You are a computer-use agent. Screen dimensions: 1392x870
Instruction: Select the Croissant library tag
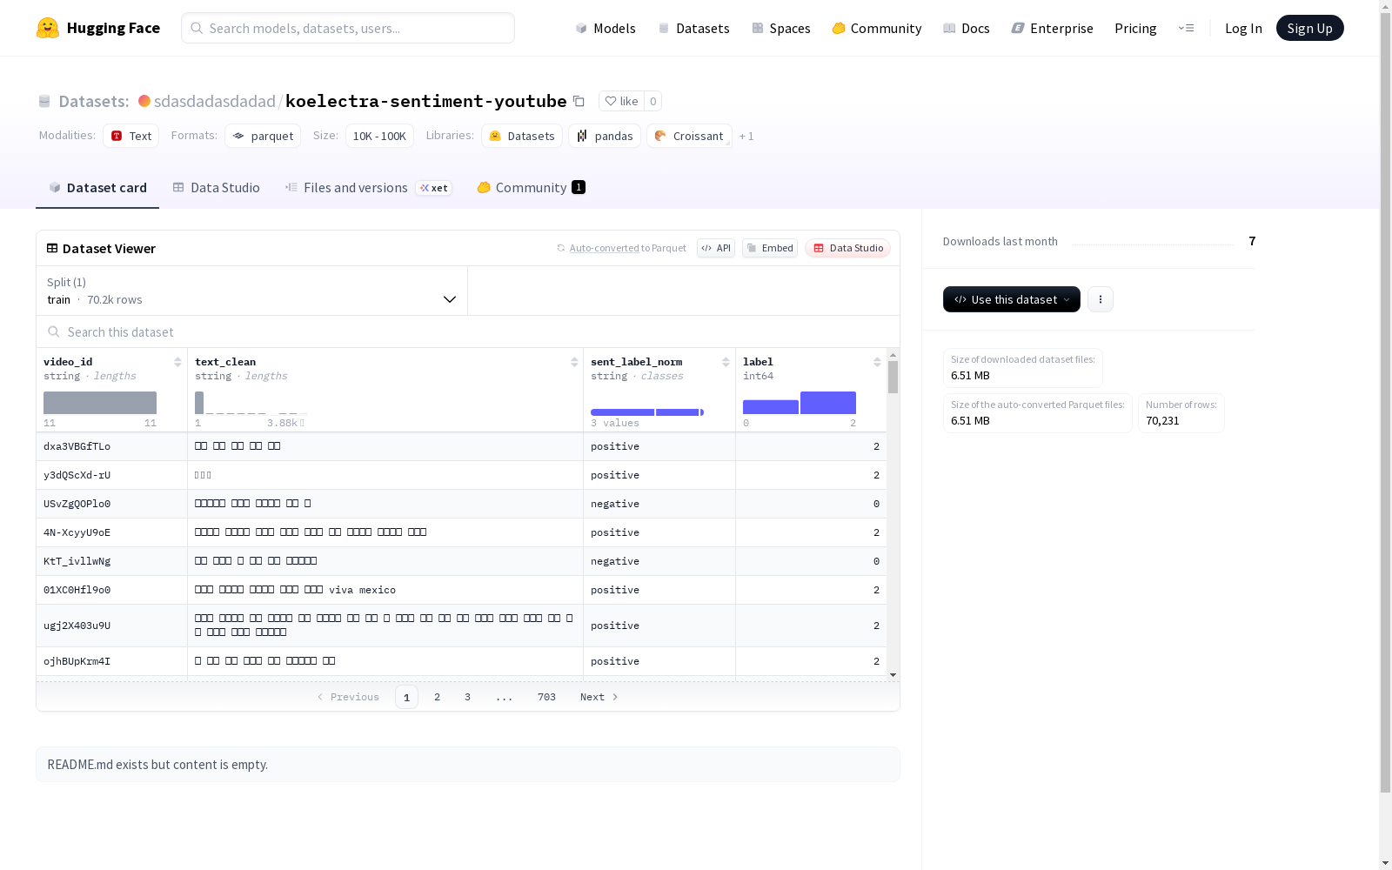click(x=689, y=136)
